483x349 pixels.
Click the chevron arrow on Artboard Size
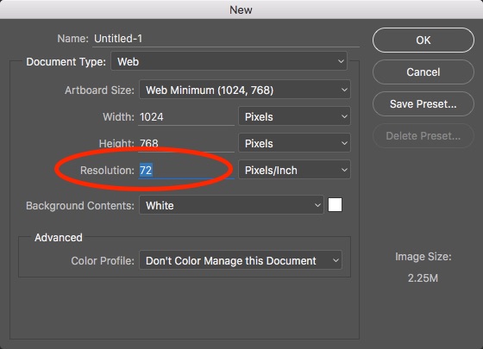(344, 90)
